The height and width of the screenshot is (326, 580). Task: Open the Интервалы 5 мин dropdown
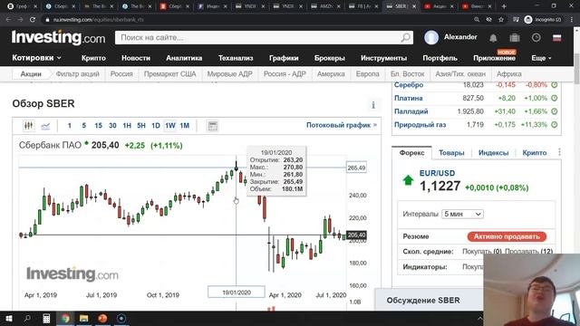coord(462,214)
